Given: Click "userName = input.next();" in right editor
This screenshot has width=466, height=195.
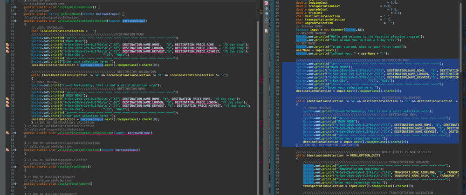Looking at the screenshot, I should point(317,50).
